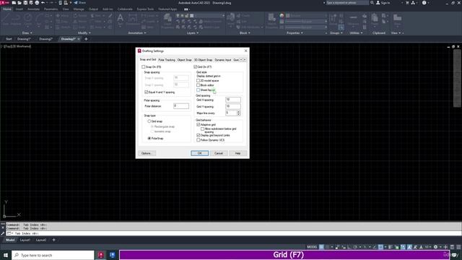The width and height of the screenshot is (462, 260).
Task: Switch to the Object Snap tab
Action: point(185,60)
